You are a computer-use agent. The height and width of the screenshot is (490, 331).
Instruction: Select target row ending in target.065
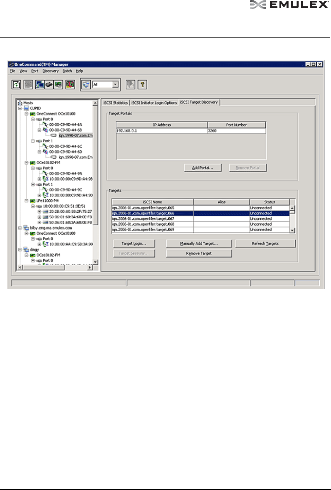tap(200, 208)
